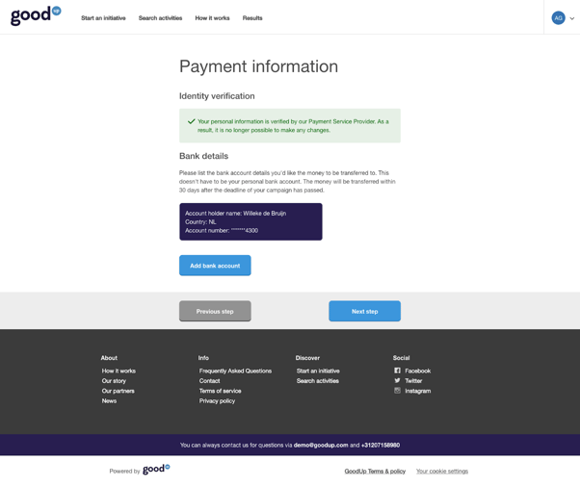Open Privacy policy footer link
Screen dimensions: 580x486
[217, 400]
